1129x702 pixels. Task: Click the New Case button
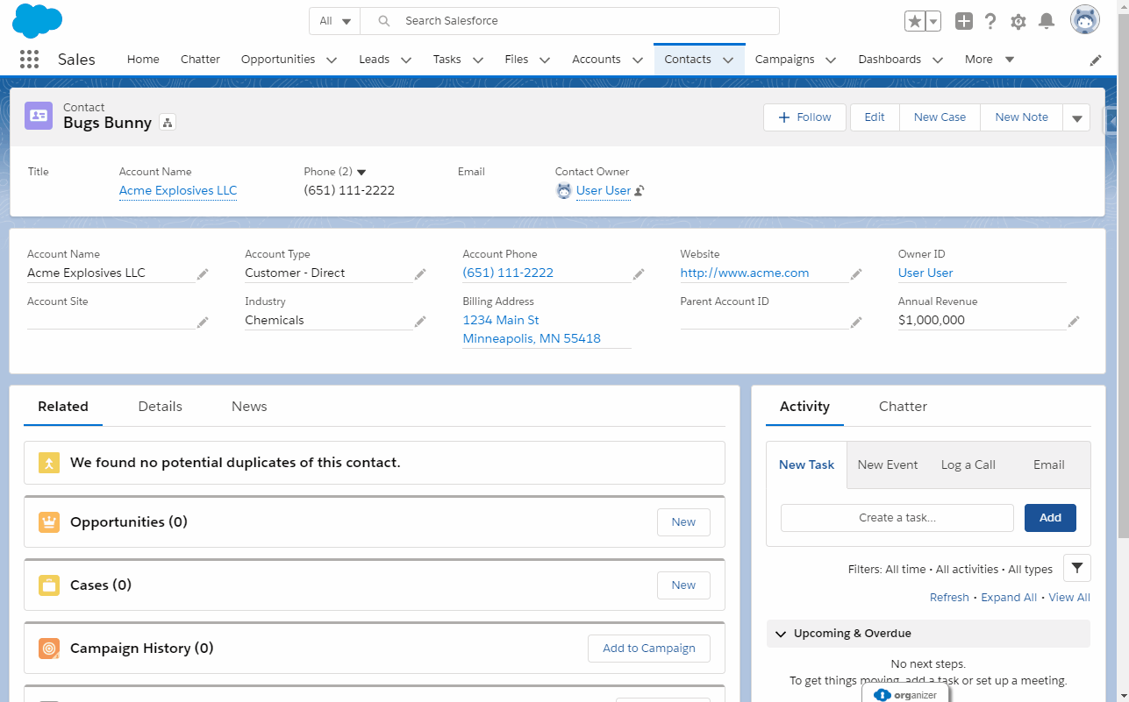coord(940,117)
